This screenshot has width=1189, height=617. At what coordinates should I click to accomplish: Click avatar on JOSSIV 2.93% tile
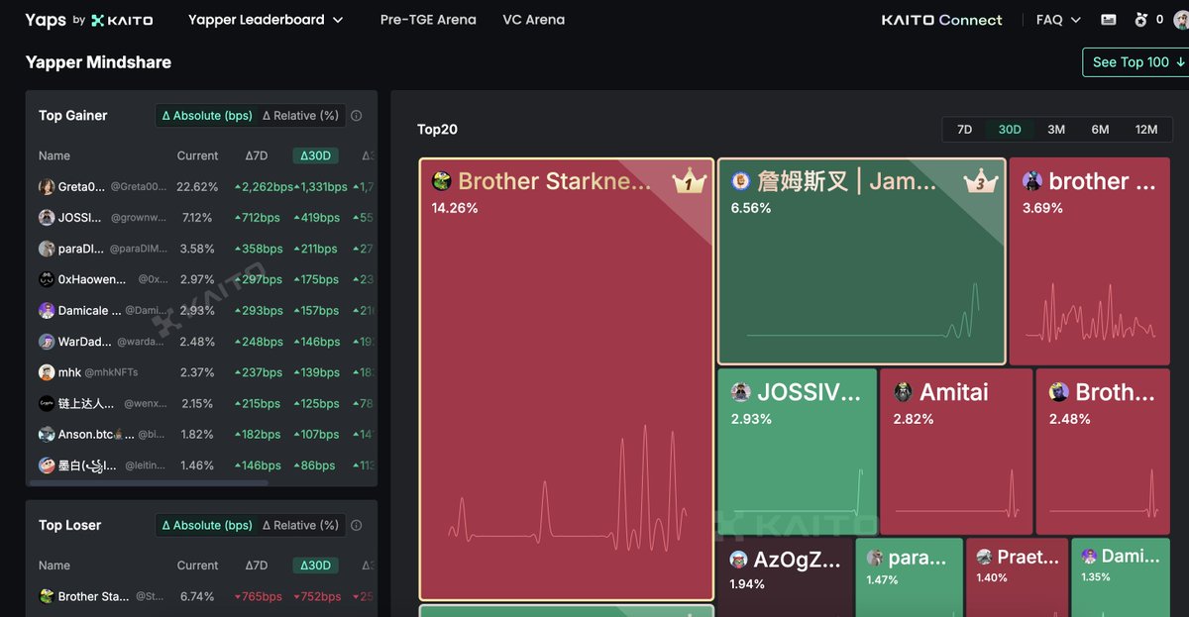[x=740, y=392]
